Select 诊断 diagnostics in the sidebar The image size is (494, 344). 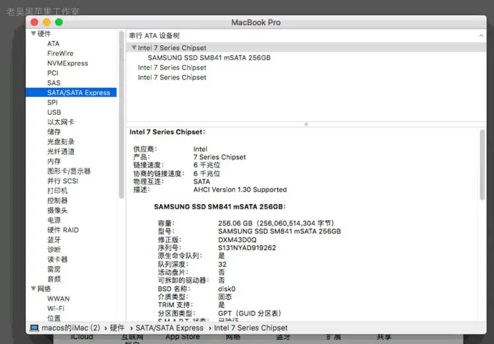coord(54,250)
